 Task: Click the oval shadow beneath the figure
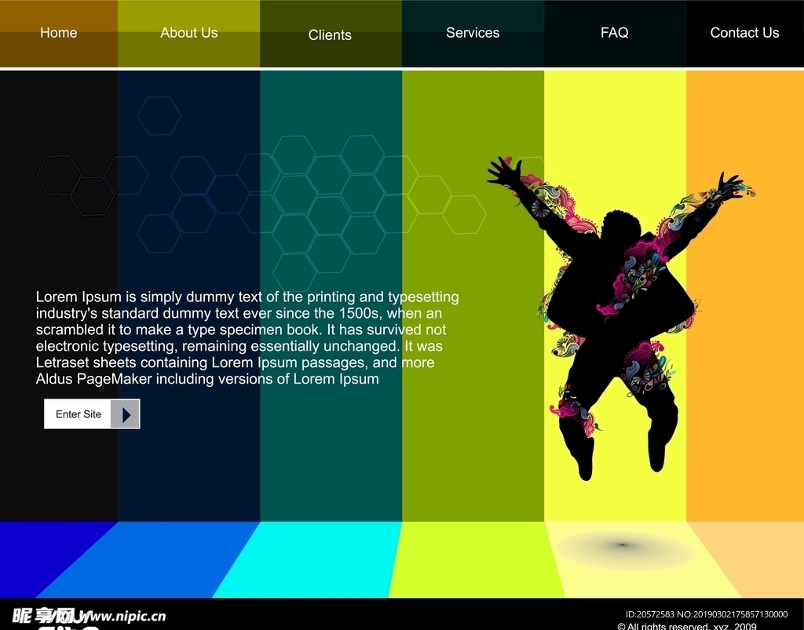(625, 549)
